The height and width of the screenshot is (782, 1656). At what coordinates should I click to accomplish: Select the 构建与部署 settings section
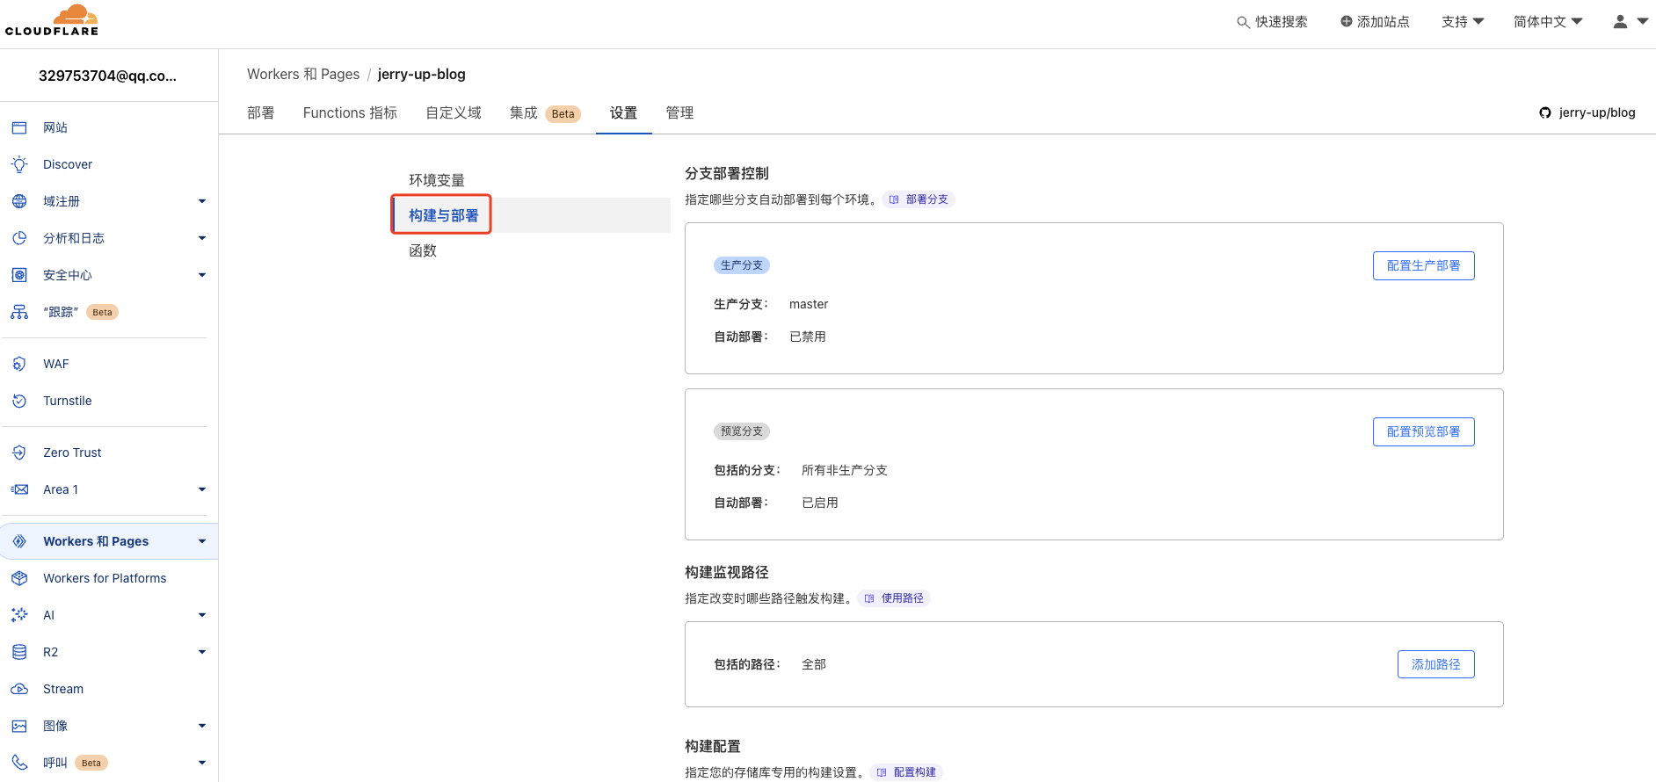tap(531, 215)
